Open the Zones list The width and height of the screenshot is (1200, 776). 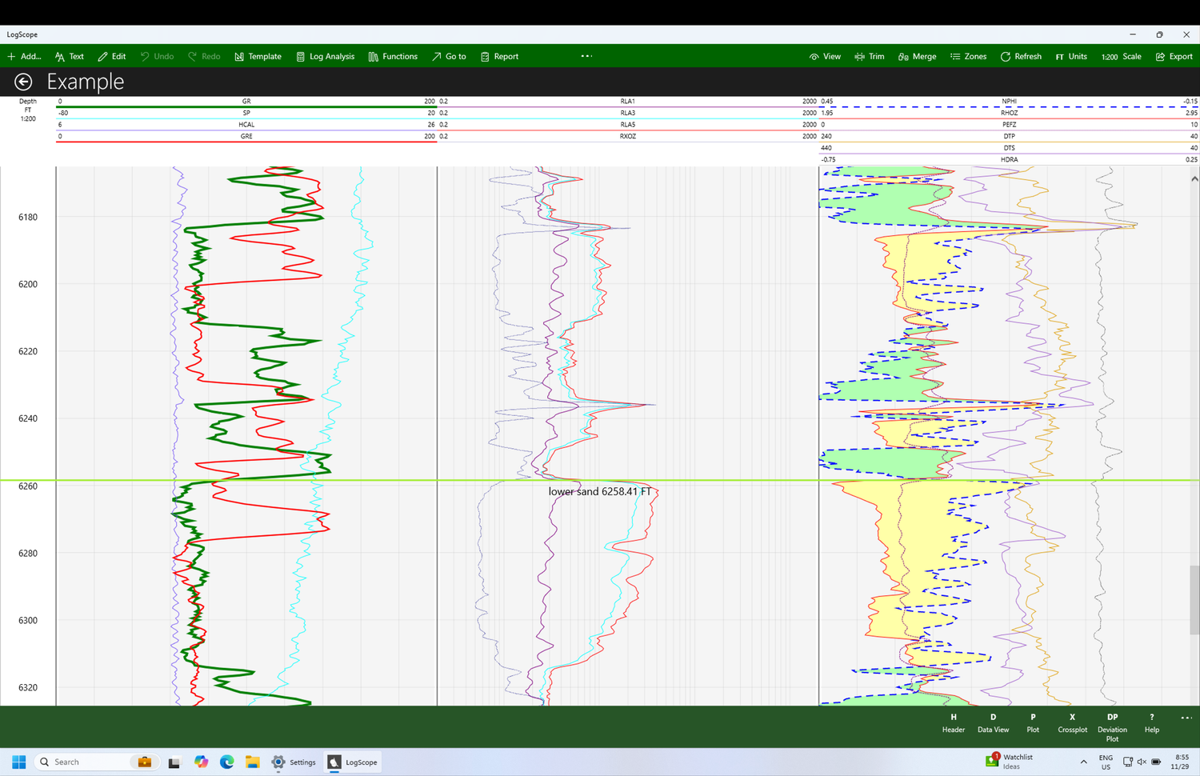pos(968,57)
